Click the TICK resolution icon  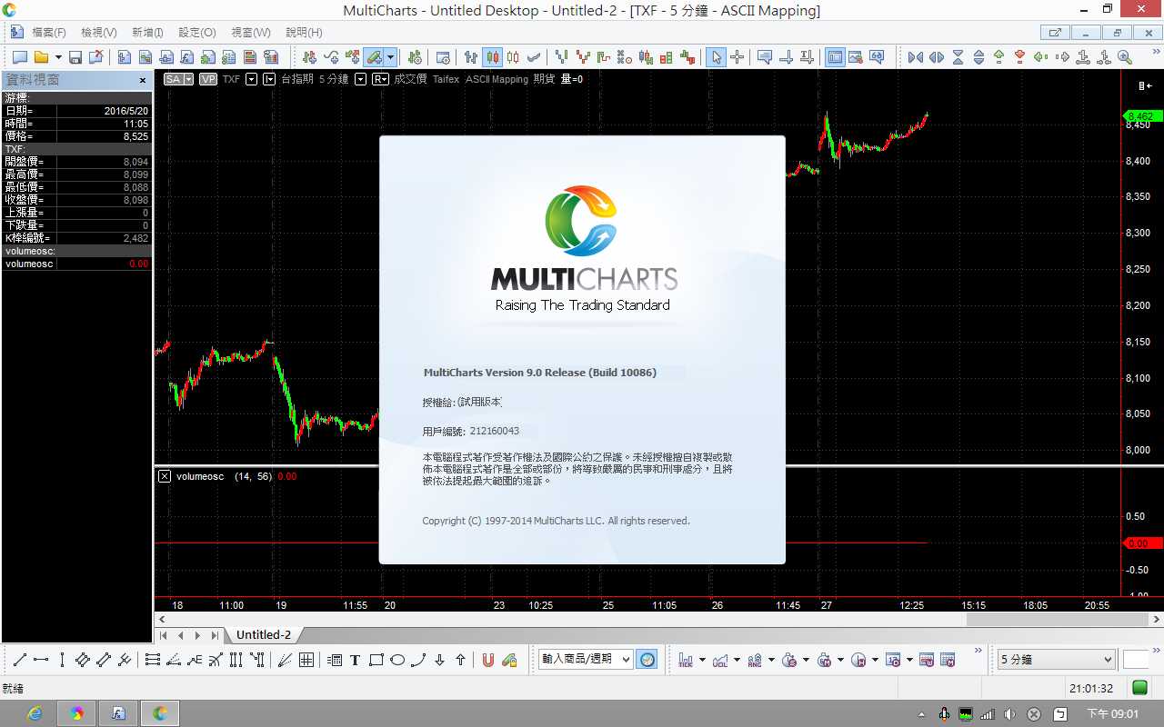pyautogui.click(x=686, y=660)
